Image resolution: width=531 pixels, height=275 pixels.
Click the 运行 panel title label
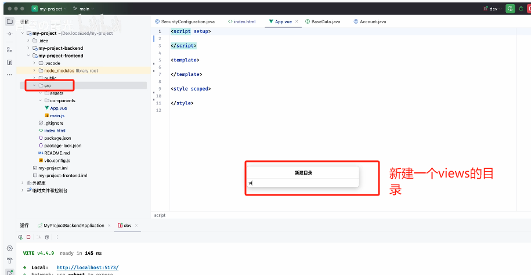click(x=24, y=225)
